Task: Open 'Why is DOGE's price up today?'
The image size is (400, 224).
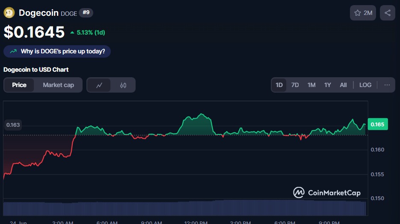Action: pos(57,52)
